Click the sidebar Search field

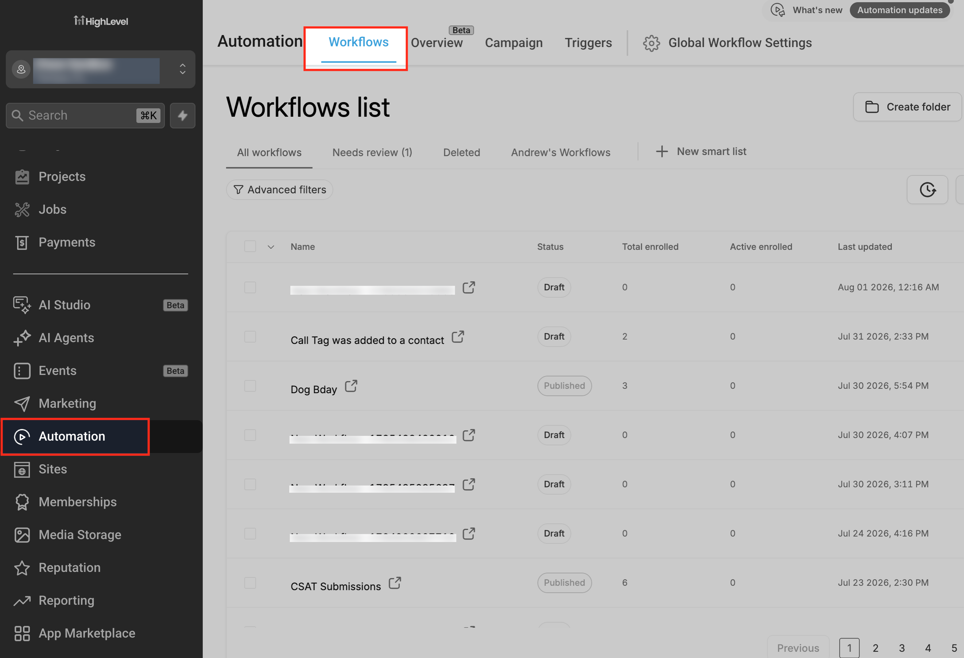pos(85,115)
